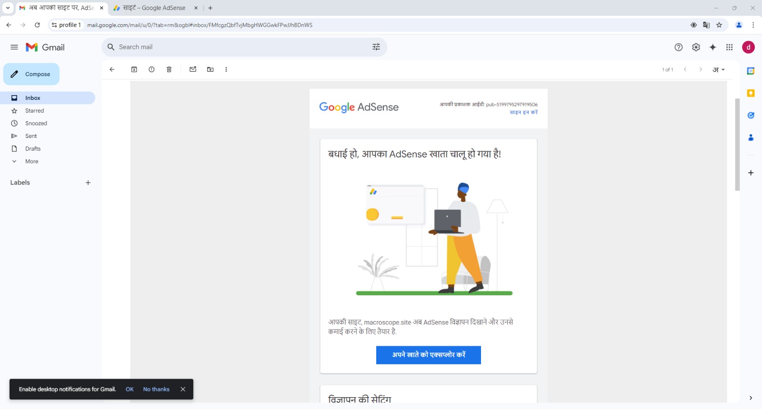762x409 pixels.
Task: Delete this email with trash icon
Action: 169,69
